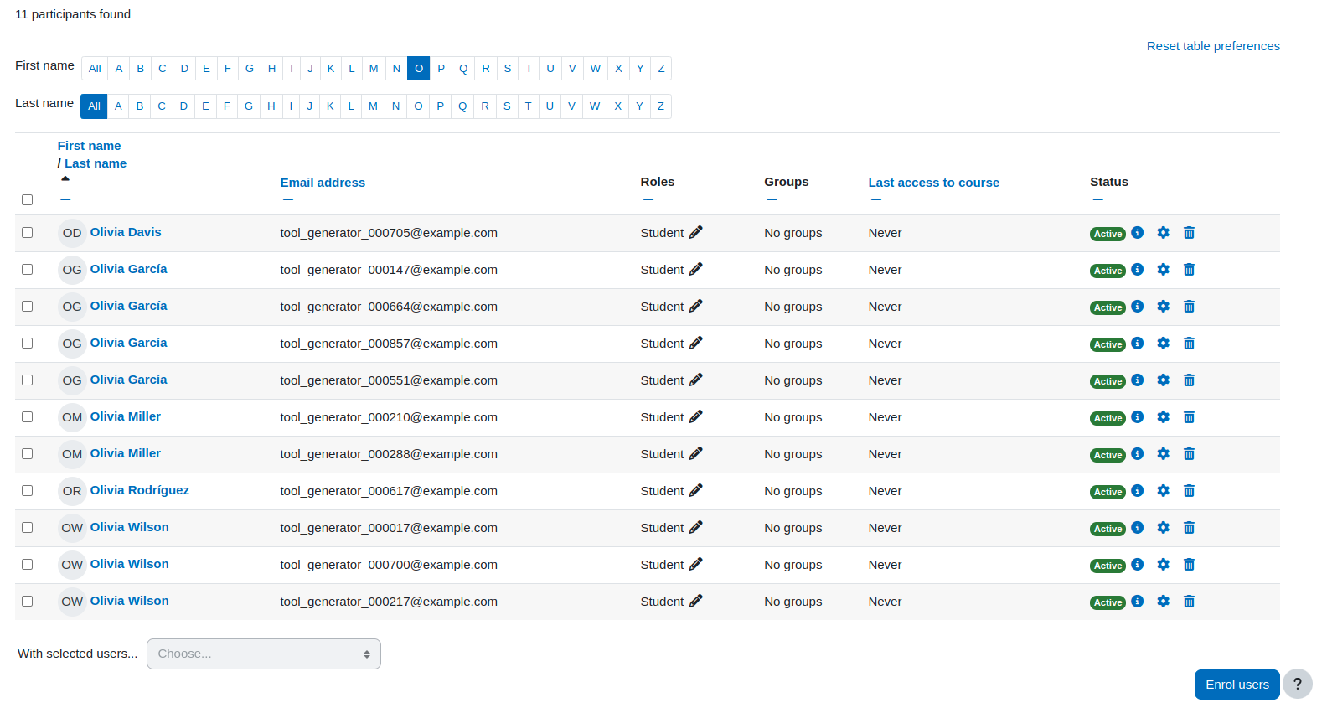Delete enrolment in tool_generator_000700 row
The image size is (1327, 708).
(1189, 564)
